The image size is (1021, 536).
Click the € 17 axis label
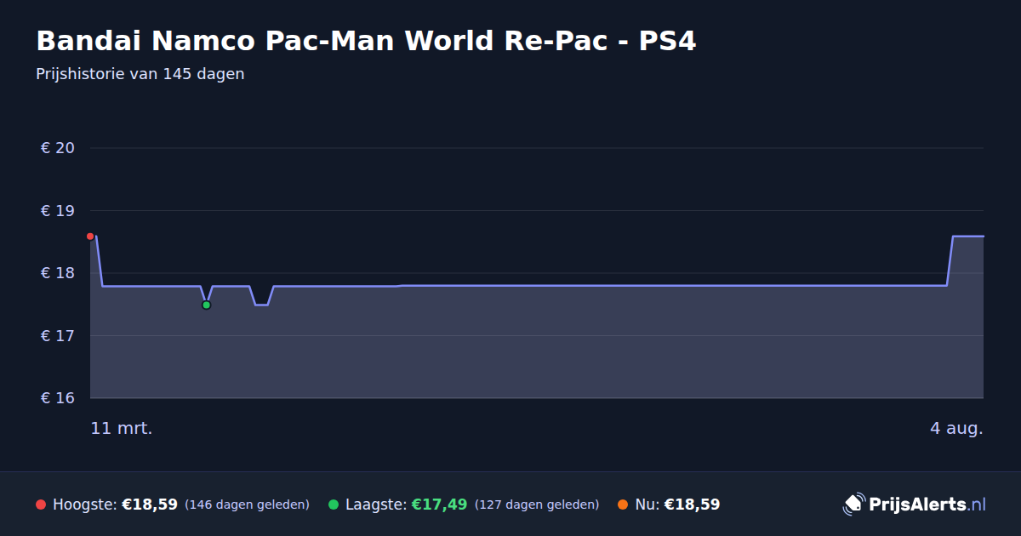point(58,336)
